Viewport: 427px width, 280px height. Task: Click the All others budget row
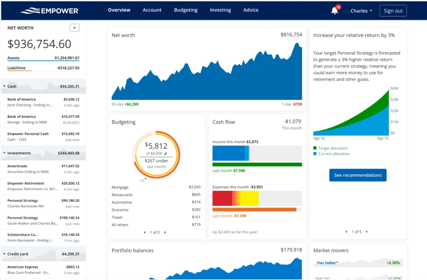pyautogui.click(x=156, y=225)
